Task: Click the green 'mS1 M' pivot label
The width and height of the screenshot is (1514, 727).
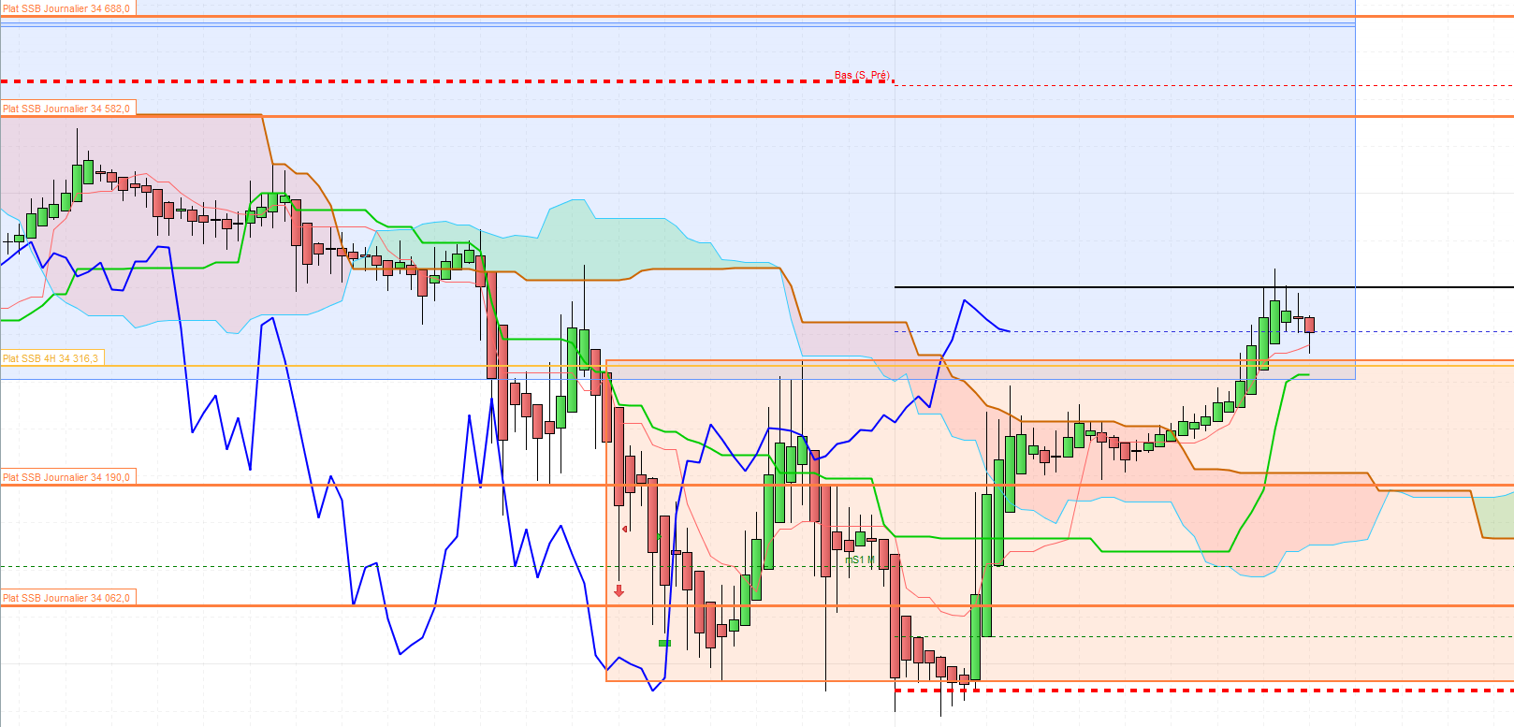Action: pyautogui.click(x=860, y=560)
